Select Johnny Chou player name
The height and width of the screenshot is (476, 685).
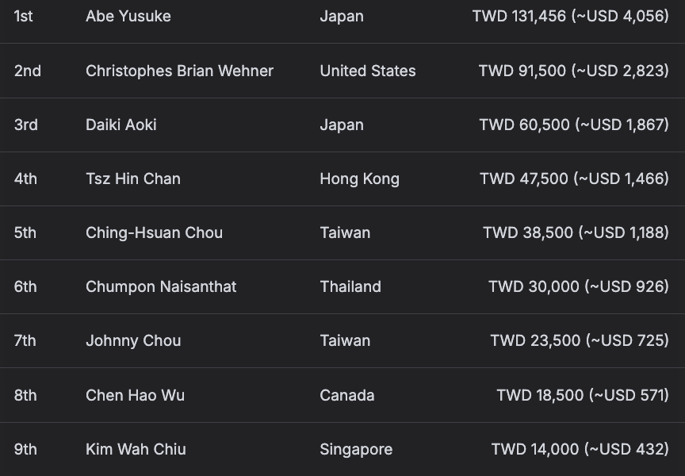point(133,340)
